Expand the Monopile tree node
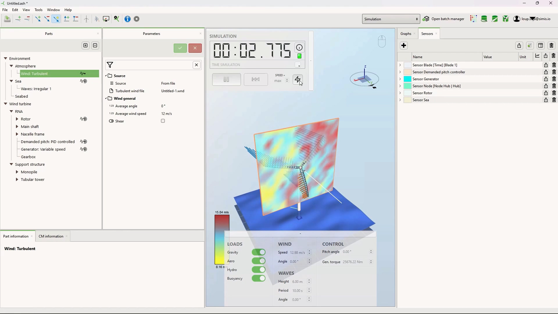558x314 pixels. click(17, 172)
